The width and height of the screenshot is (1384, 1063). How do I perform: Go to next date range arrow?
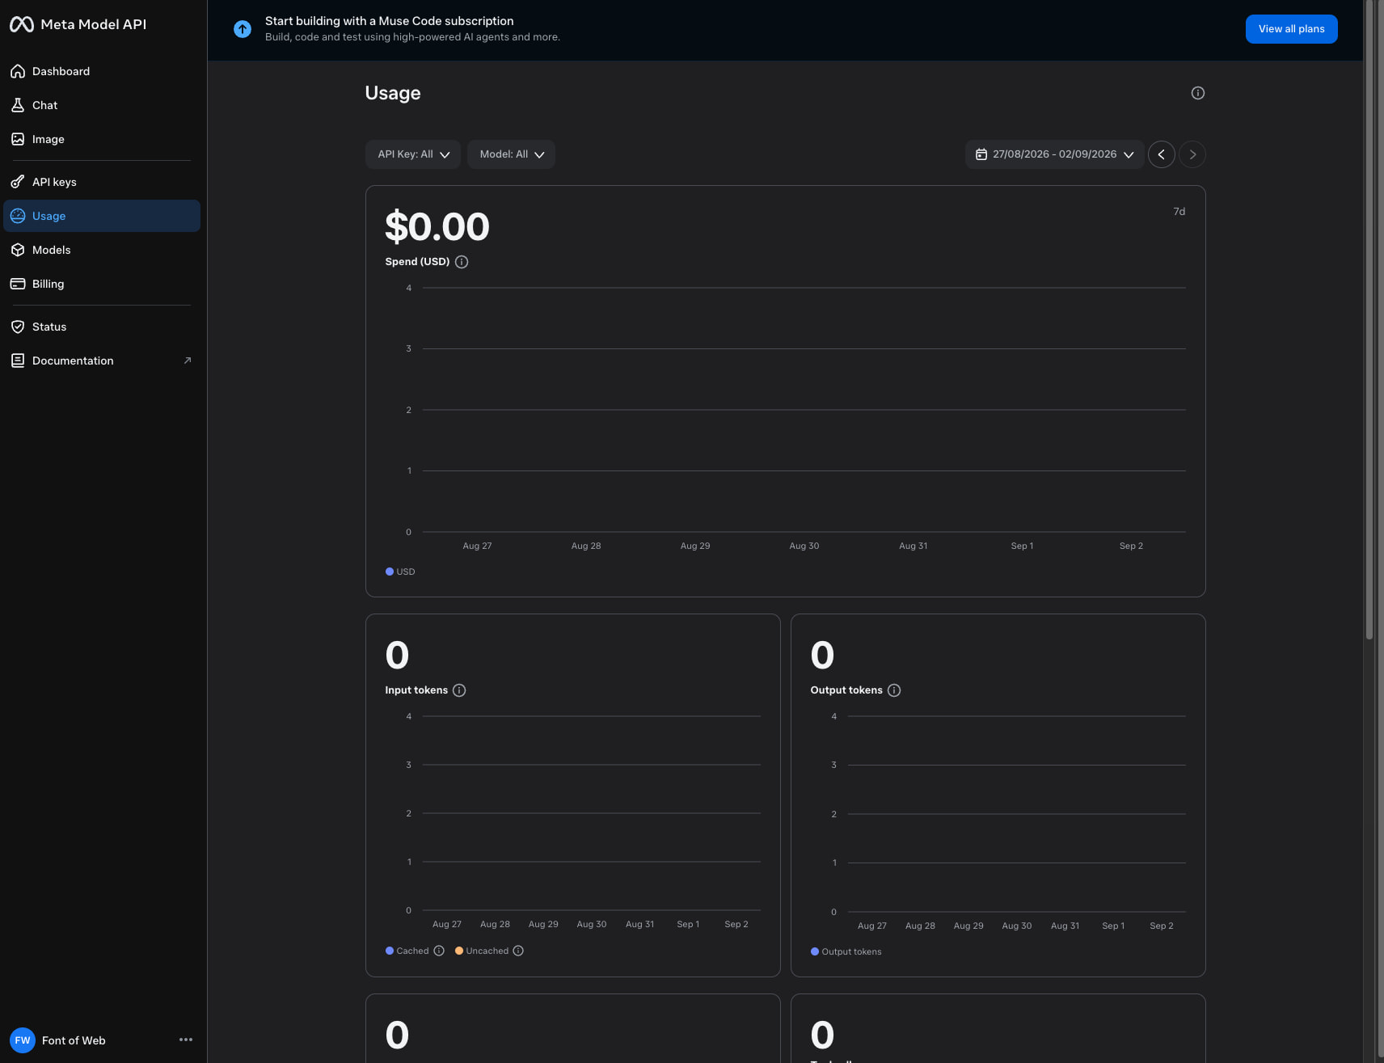click(x=1192, y=154)
